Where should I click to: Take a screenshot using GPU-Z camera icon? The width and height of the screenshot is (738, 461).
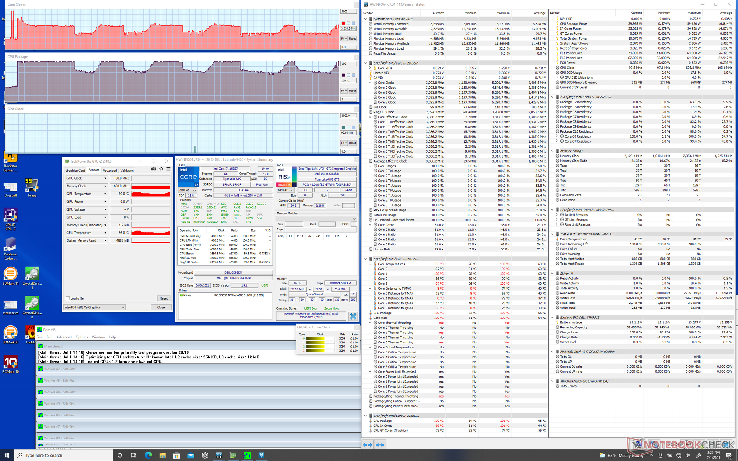coord(154,169)
